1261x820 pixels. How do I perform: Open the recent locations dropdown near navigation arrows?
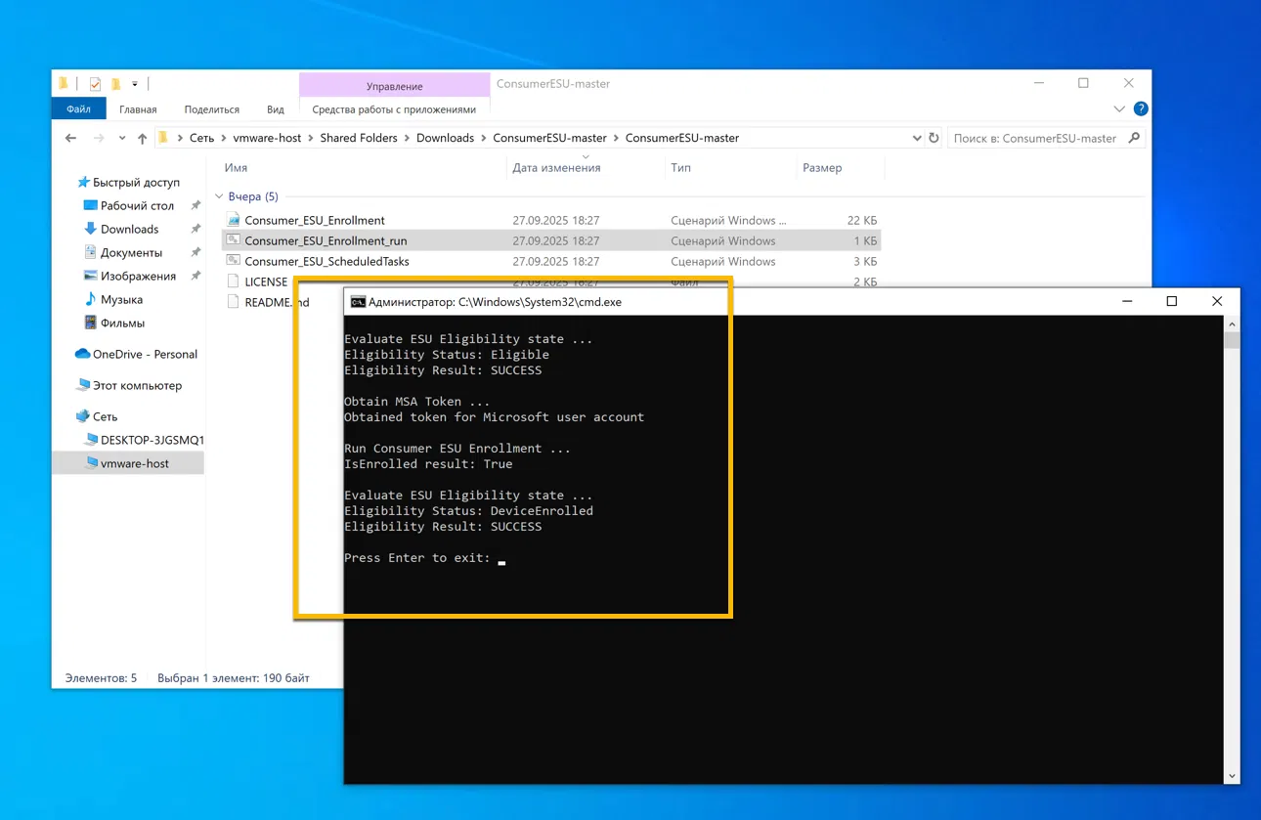tap(121, 138)
